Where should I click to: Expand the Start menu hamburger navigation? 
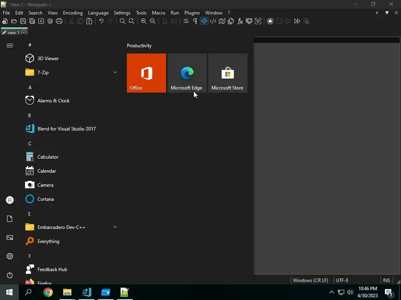point(10,45)
